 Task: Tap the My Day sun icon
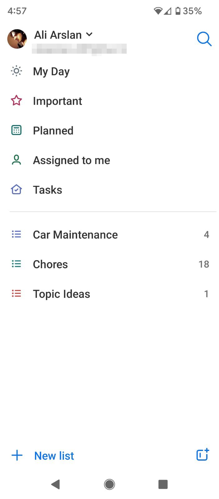tap(16, 71)
